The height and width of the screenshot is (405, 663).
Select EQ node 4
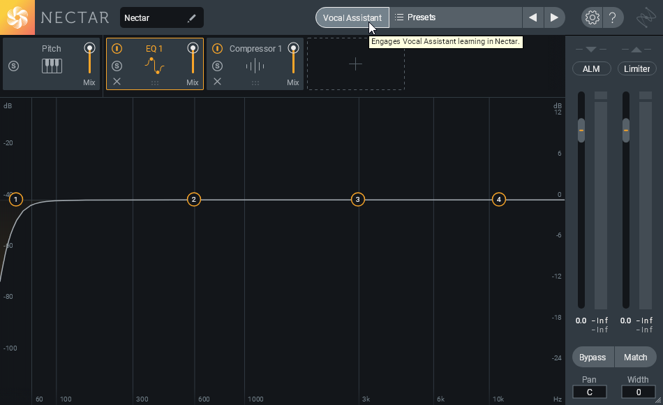pos(499,199)
